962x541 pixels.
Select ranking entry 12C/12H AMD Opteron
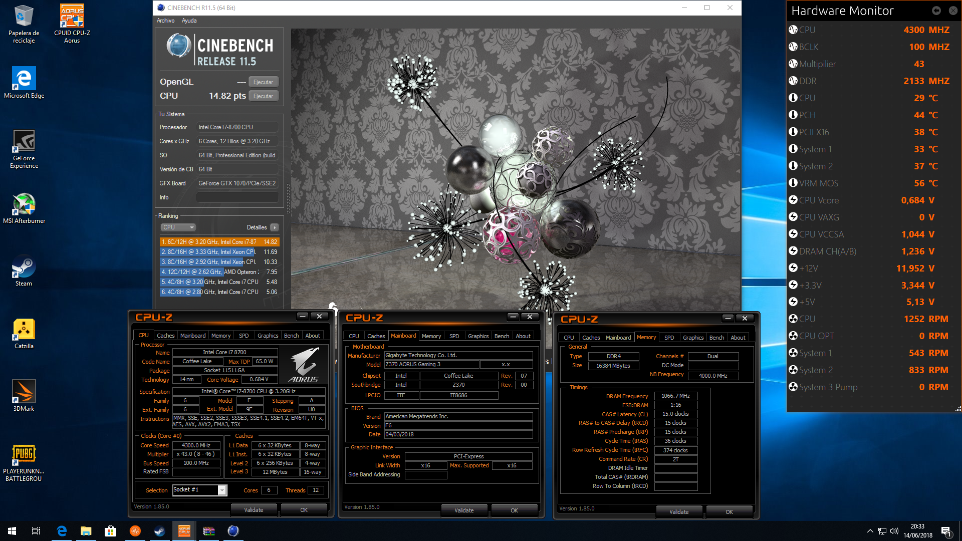[219, 272]
